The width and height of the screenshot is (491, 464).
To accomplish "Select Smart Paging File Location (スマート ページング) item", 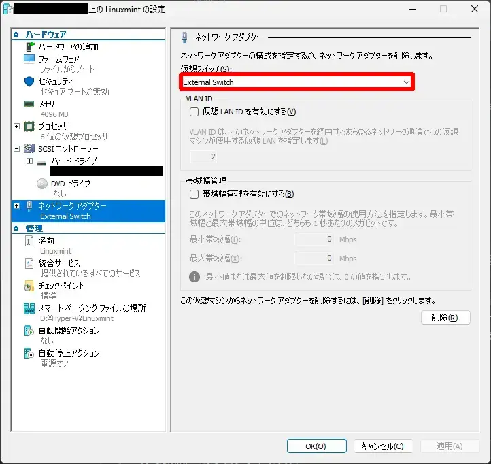I will point(91,308).
